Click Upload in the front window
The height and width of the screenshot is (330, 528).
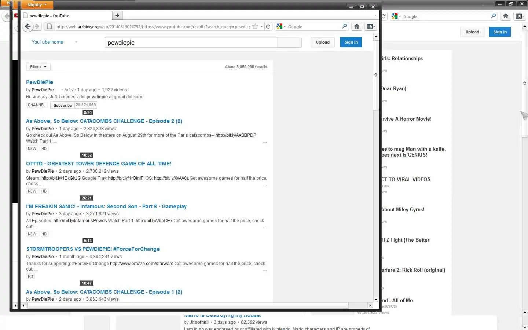pyautogui.click(x=323, y=42)
